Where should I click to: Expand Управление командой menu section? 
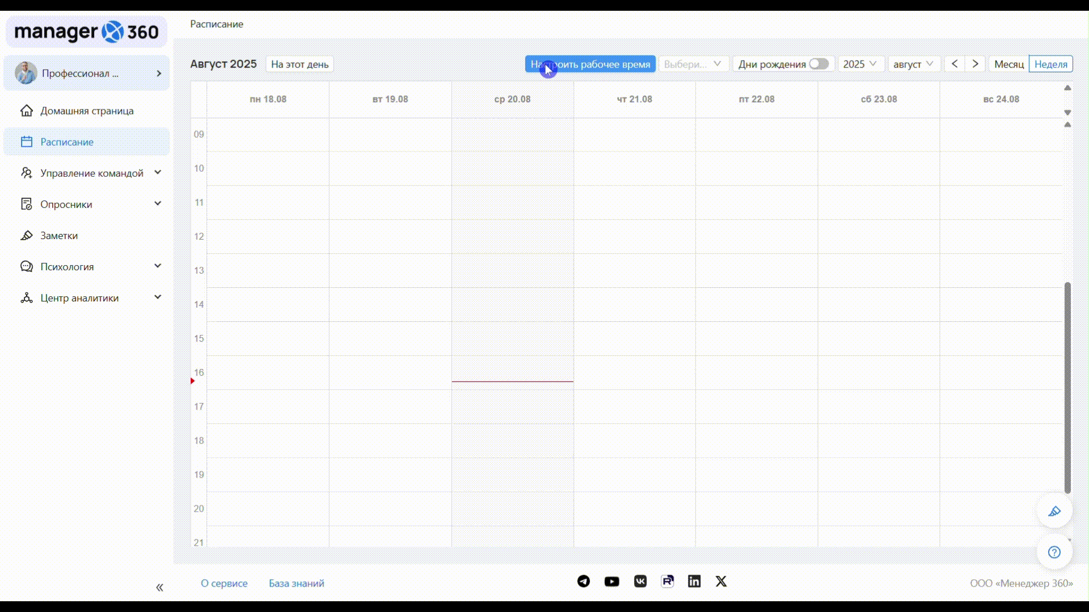pyautogui.click(x=91, y=173)
